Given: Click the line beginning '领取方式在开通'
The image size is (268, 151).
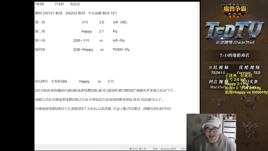Looking at the screenshot, I should click(x=99, y=99).
